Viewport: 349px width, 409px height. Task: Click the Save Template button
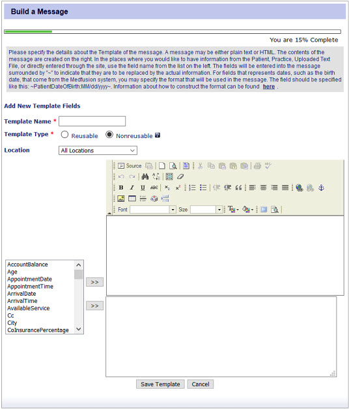[160, 384]
